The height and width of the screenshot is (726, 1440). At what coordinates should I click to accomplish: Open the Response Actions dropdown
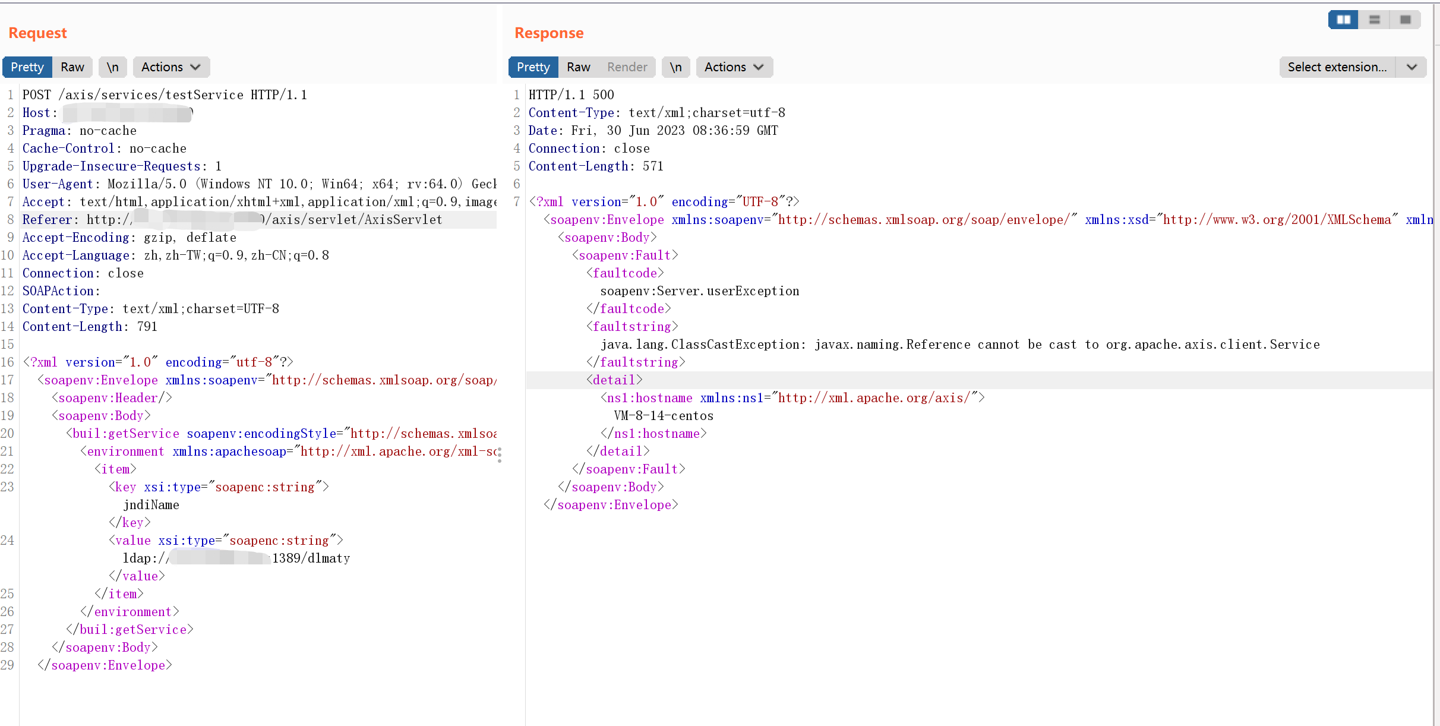(x=734, y=67)
